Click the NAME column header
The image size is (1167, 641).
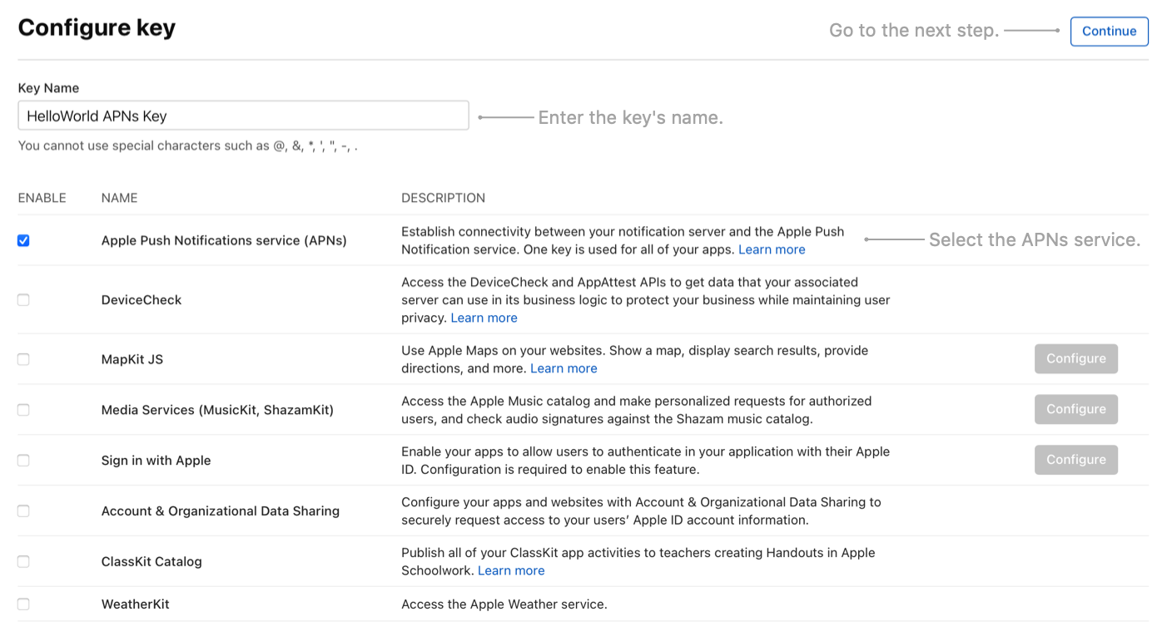(120, 198)
